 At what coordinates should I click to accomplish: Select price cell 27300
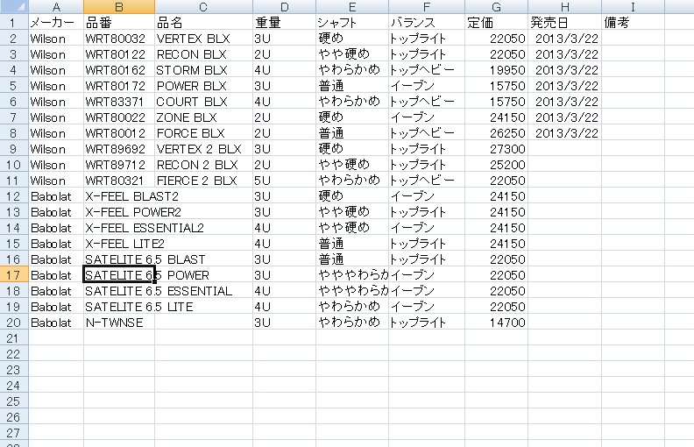pyautogui.click(x=496, y=149)
